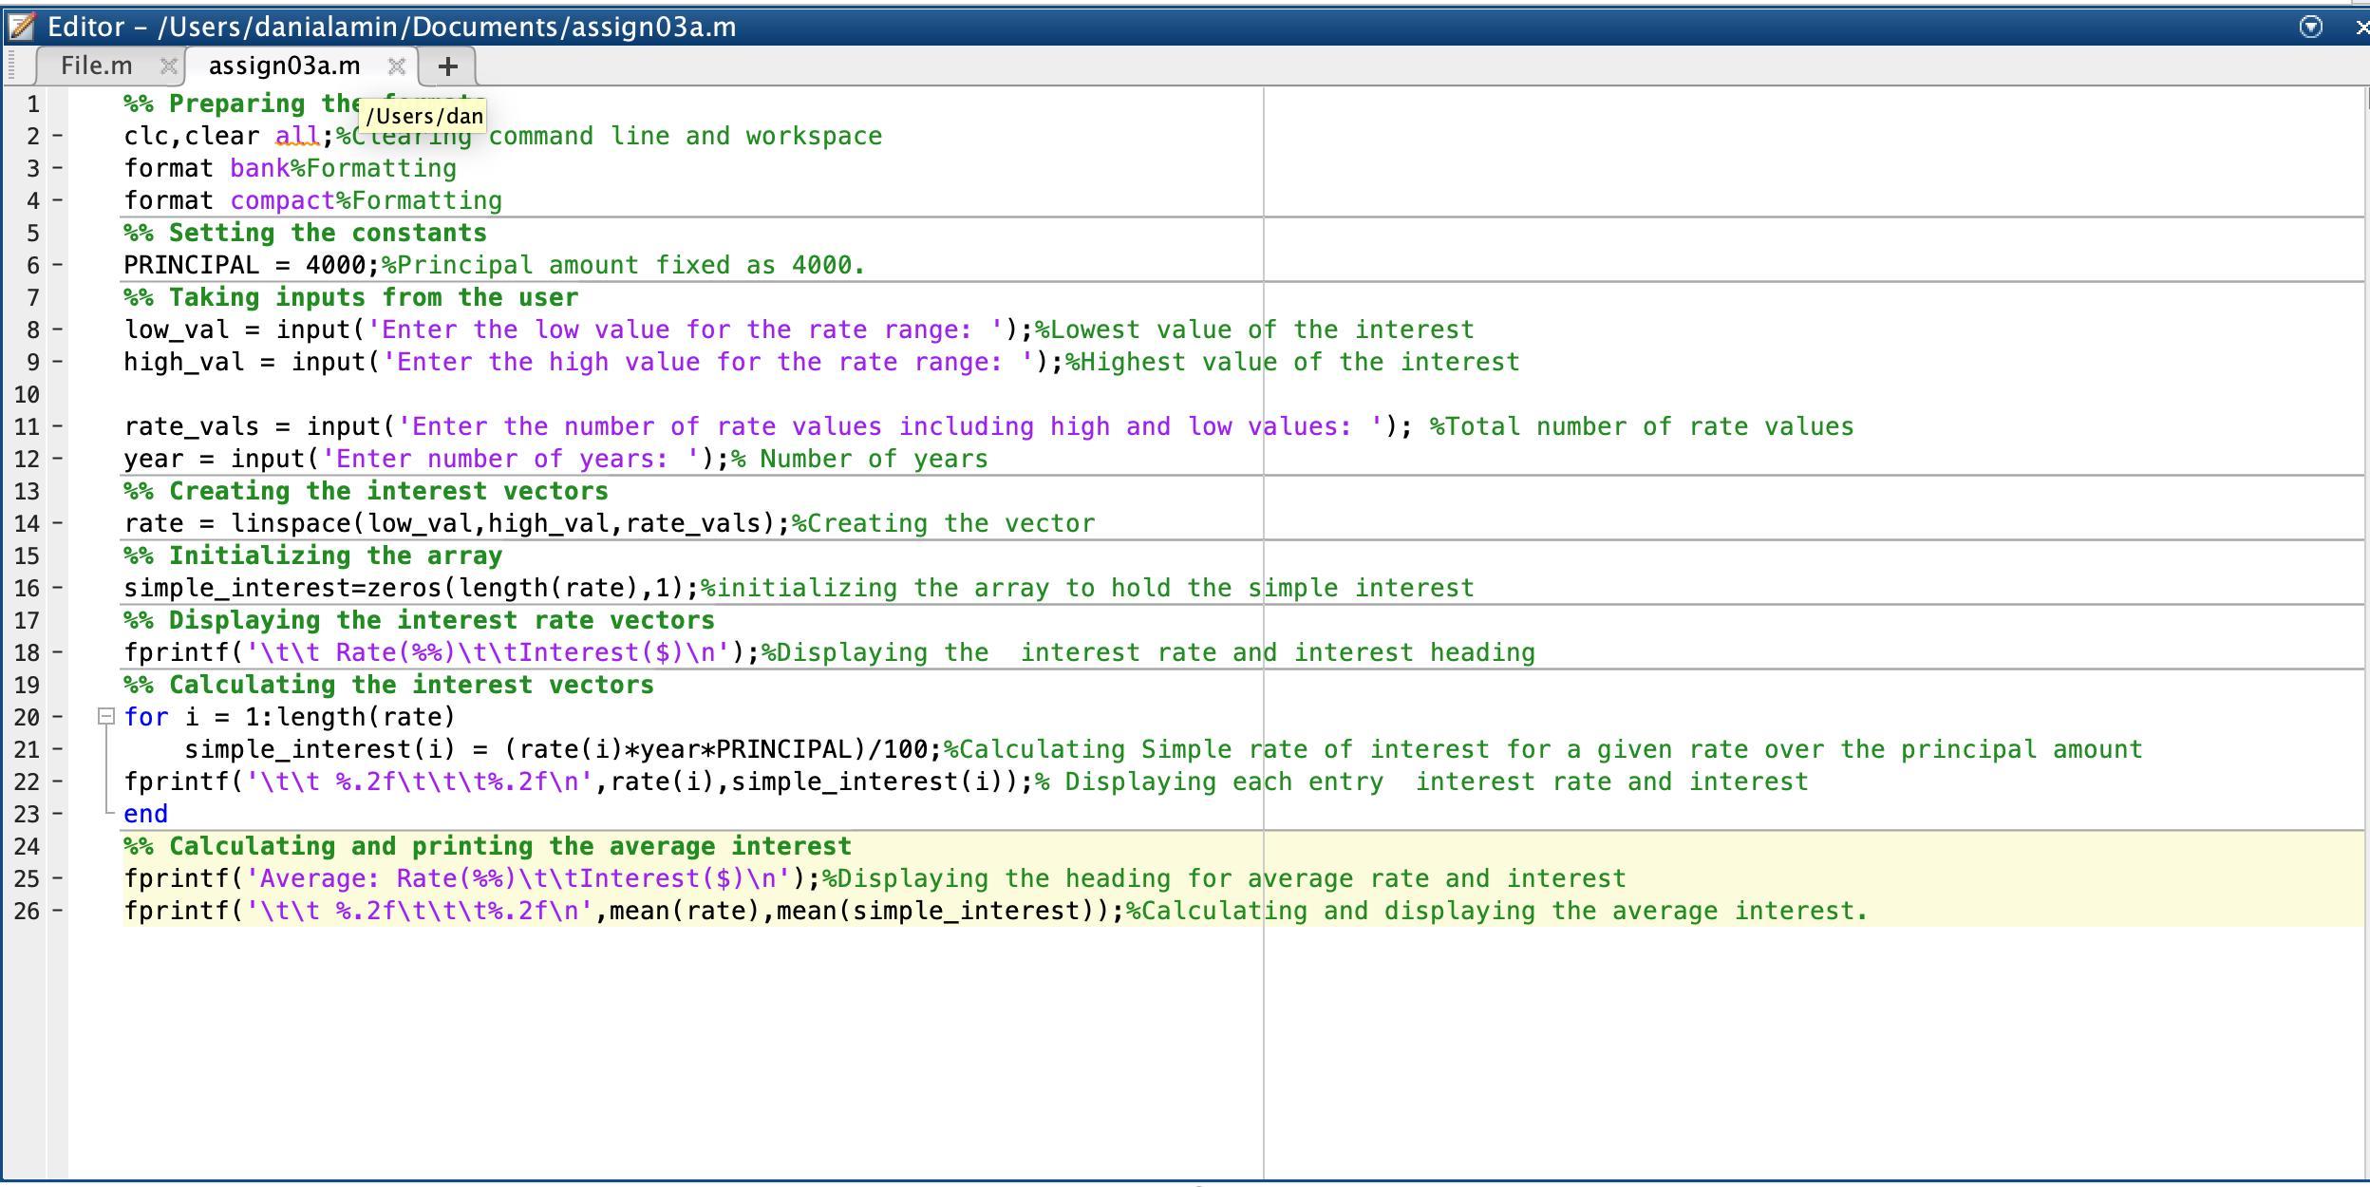This screenshot has height=1187, width=2370.
Task: Close the assign03a.m tab
Action: (397, 66)
